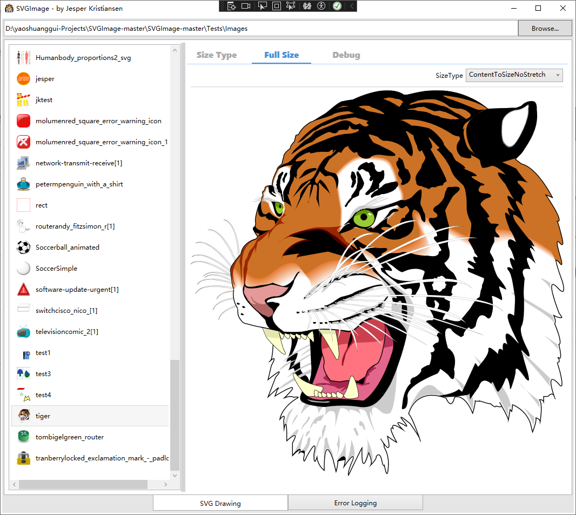Enable Select Element cursor tool in debug toolbar
576x515 pixels.
262,6
